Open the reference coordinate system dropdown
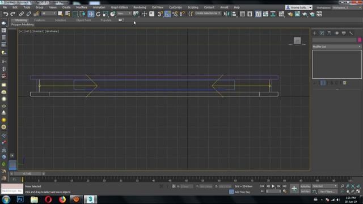This screenshot has width=363, height=204. 124,14
